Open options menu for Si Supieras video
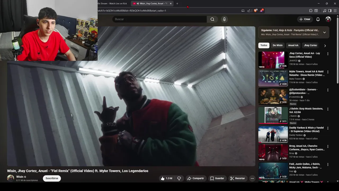 pos(328,128)
